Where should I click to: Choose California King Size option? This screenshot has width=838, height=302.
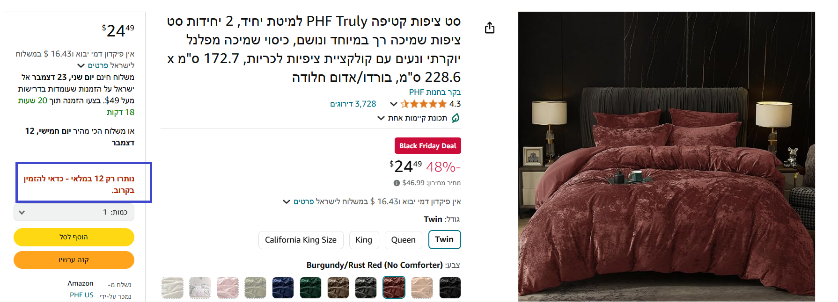coord(301,240)
